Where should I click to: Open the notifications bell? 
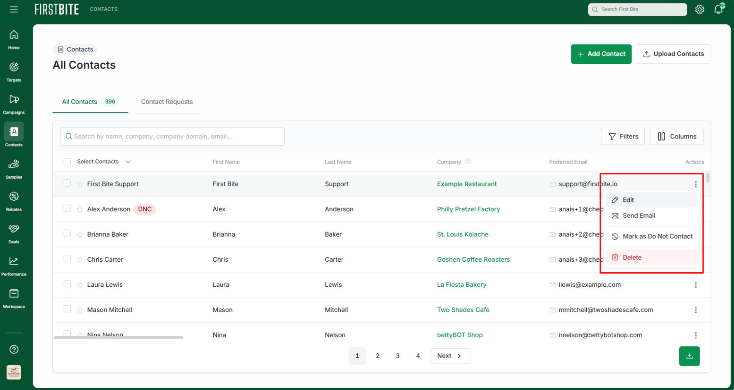click(x=719, y=9)
